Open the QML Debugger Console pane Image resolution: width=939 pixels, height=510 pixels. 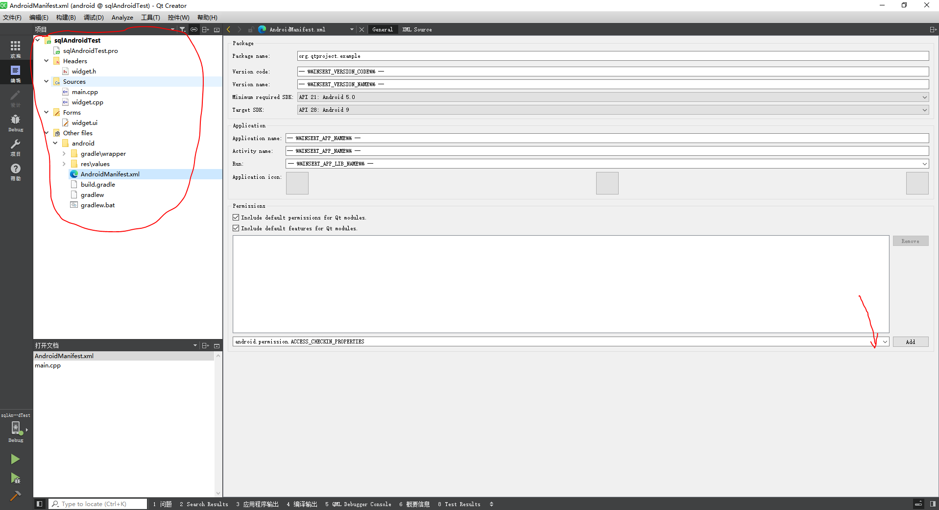point(359,504)
